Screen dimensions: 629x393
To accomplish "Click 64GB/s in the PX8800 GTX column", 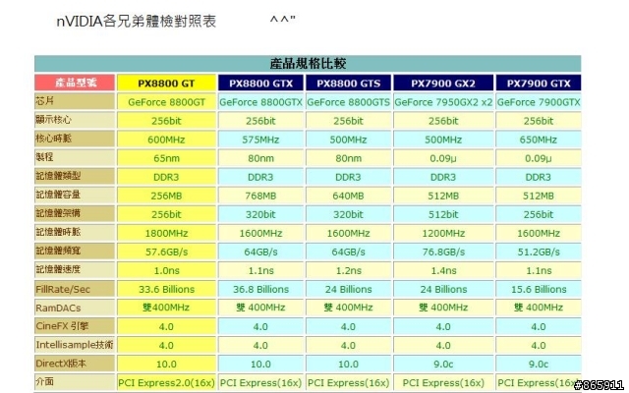I will 260,252.
